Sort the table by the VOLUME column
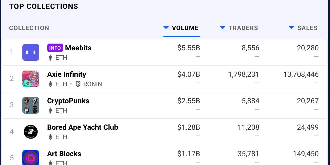330x165 pixels. tap(185, 28)
